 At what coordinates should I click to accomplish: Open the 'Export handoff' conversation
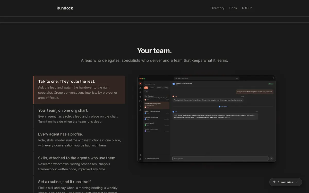157,124
